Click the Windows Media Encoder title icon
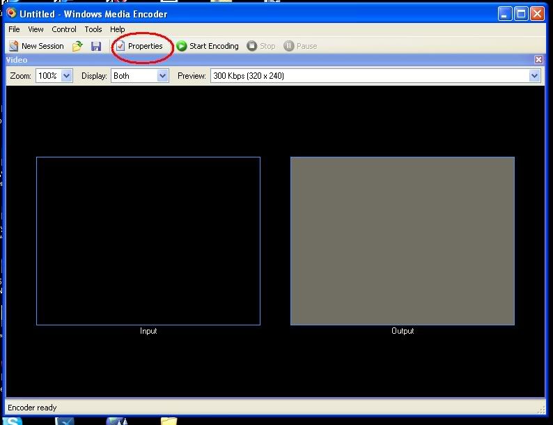Screen dimensions: 553x425 pyautogui.click(x=12, y=13)
